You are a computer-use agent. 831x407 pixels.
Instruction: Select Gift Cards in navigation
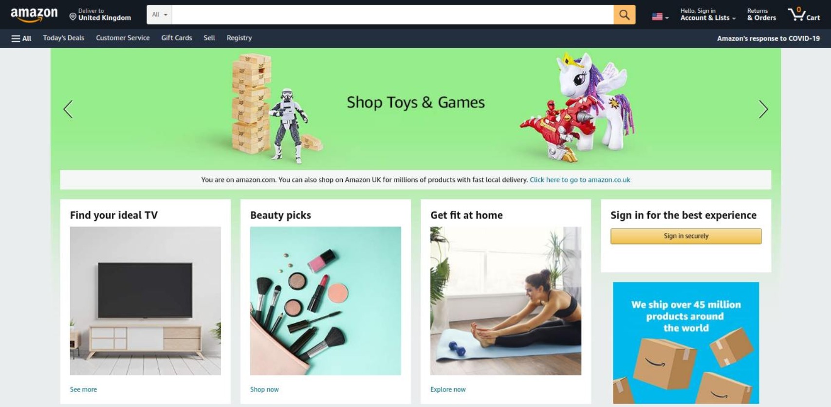click(x=176, y=38)
